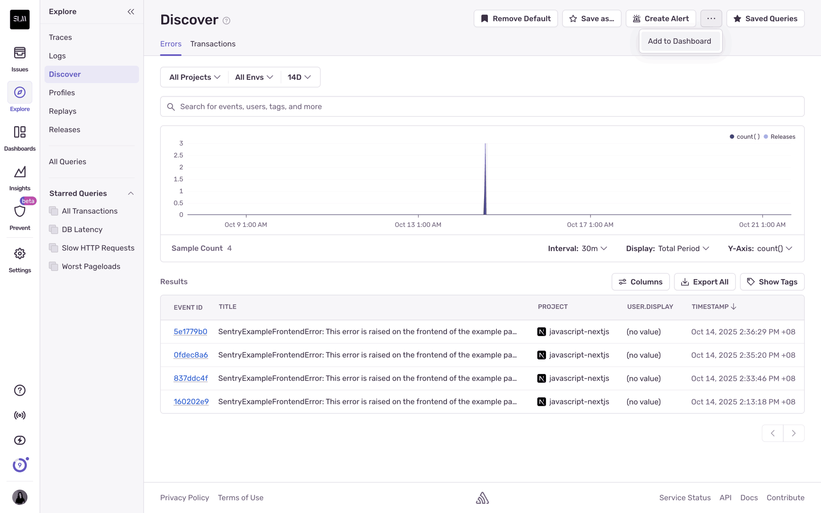Click the search magnifier icon

(x=171, y=107)
